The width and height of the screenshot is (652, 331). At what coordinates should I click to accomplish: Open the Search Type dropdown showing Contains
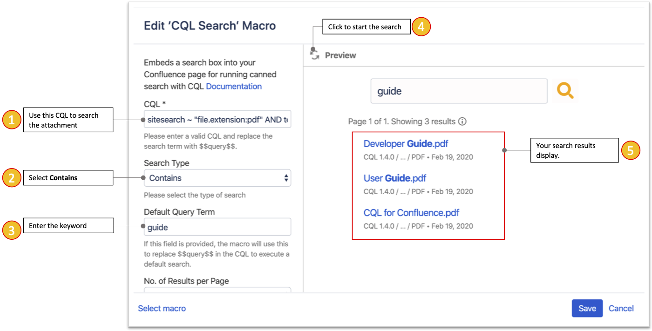tap(217, 178)
